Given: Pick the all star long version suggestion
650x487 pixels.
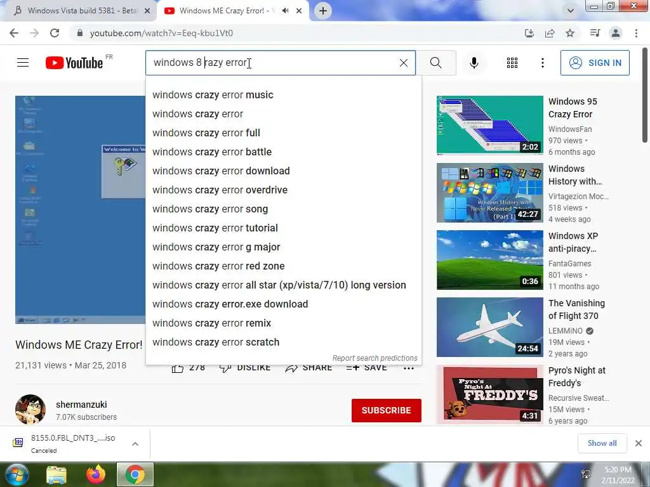Looking at the screenshot, I should click(284, 285).
